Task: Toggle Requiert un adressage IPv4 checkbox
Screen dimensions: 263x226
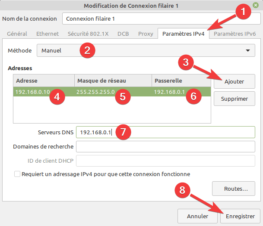Action: point(17,174)
